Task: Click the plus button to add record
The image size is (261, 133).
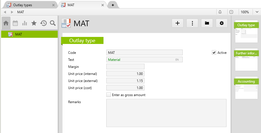Action: click(178, 23)
